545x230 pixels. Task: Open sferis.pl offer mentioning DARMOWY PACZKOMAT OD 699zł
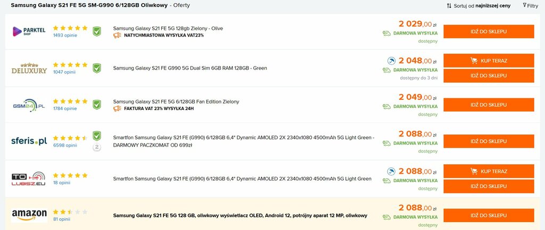click(x=243, y=141)
